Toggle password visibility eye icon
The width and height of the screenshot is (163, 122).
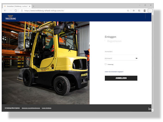136,58
